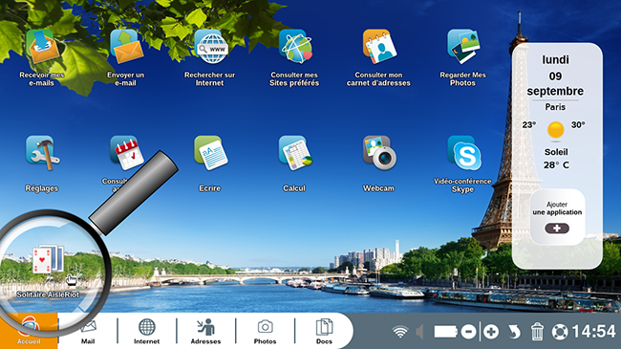Open the trash bin icon

click(537, 331)
